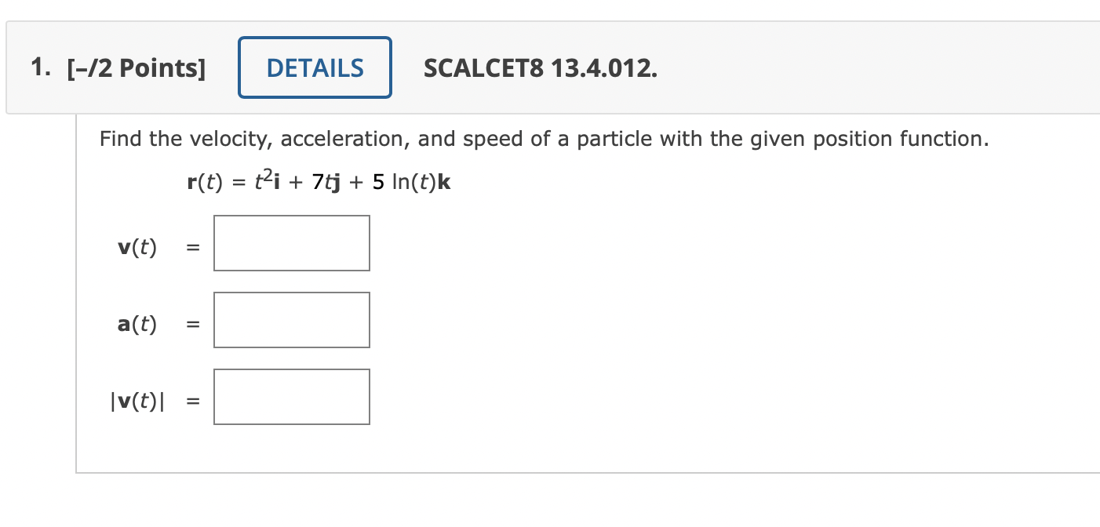The width and height of the screenshot is (1100, 527).
Task: Click the equals sign next to a(t)
Action: pyautogui.click(x=192, y=324)
